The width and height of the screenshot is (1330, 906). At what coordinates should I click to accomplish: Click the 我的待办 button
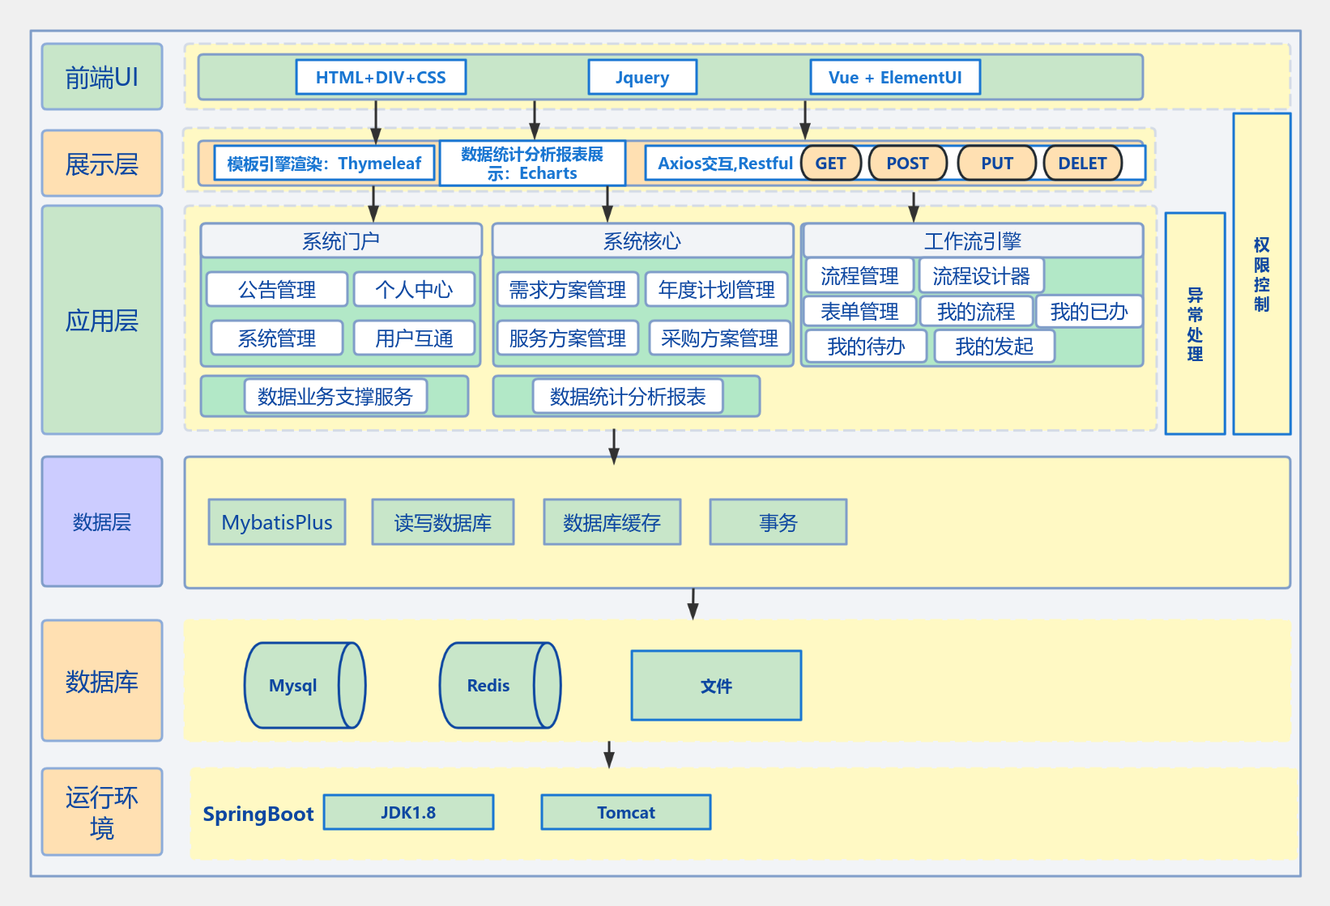click(865, 347)
